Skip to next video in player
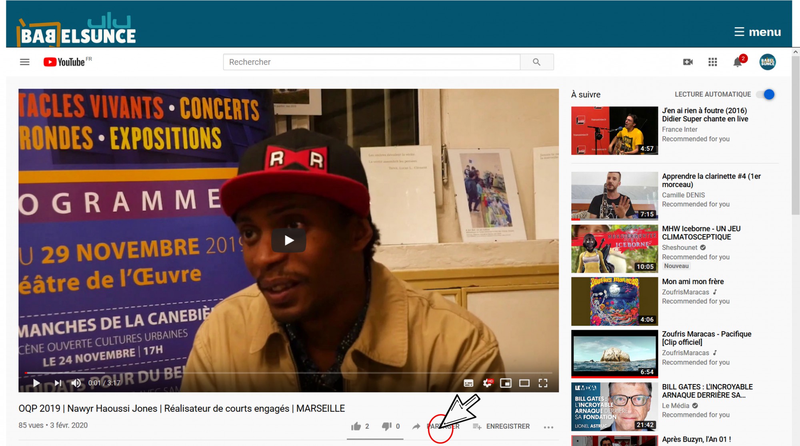This screenshot has width=800, height=446. (58, 383)
